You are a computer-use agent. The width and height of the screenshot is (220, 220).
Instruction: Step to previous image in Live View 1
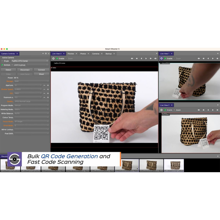pos(208,59)
